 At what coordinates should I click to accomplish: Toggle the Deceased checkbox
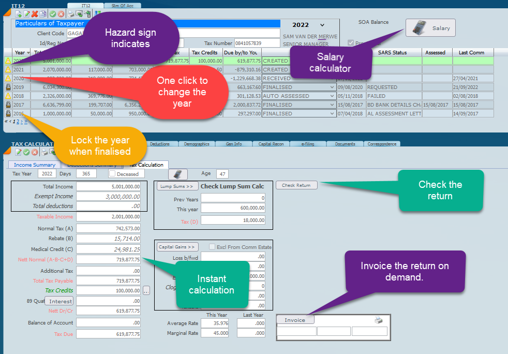click(112, 174)
